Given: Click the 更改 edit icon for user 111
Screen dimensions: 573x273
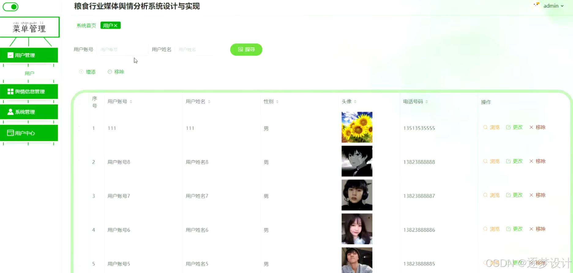Looking at the screenshot, I should [x=508, y=127].
